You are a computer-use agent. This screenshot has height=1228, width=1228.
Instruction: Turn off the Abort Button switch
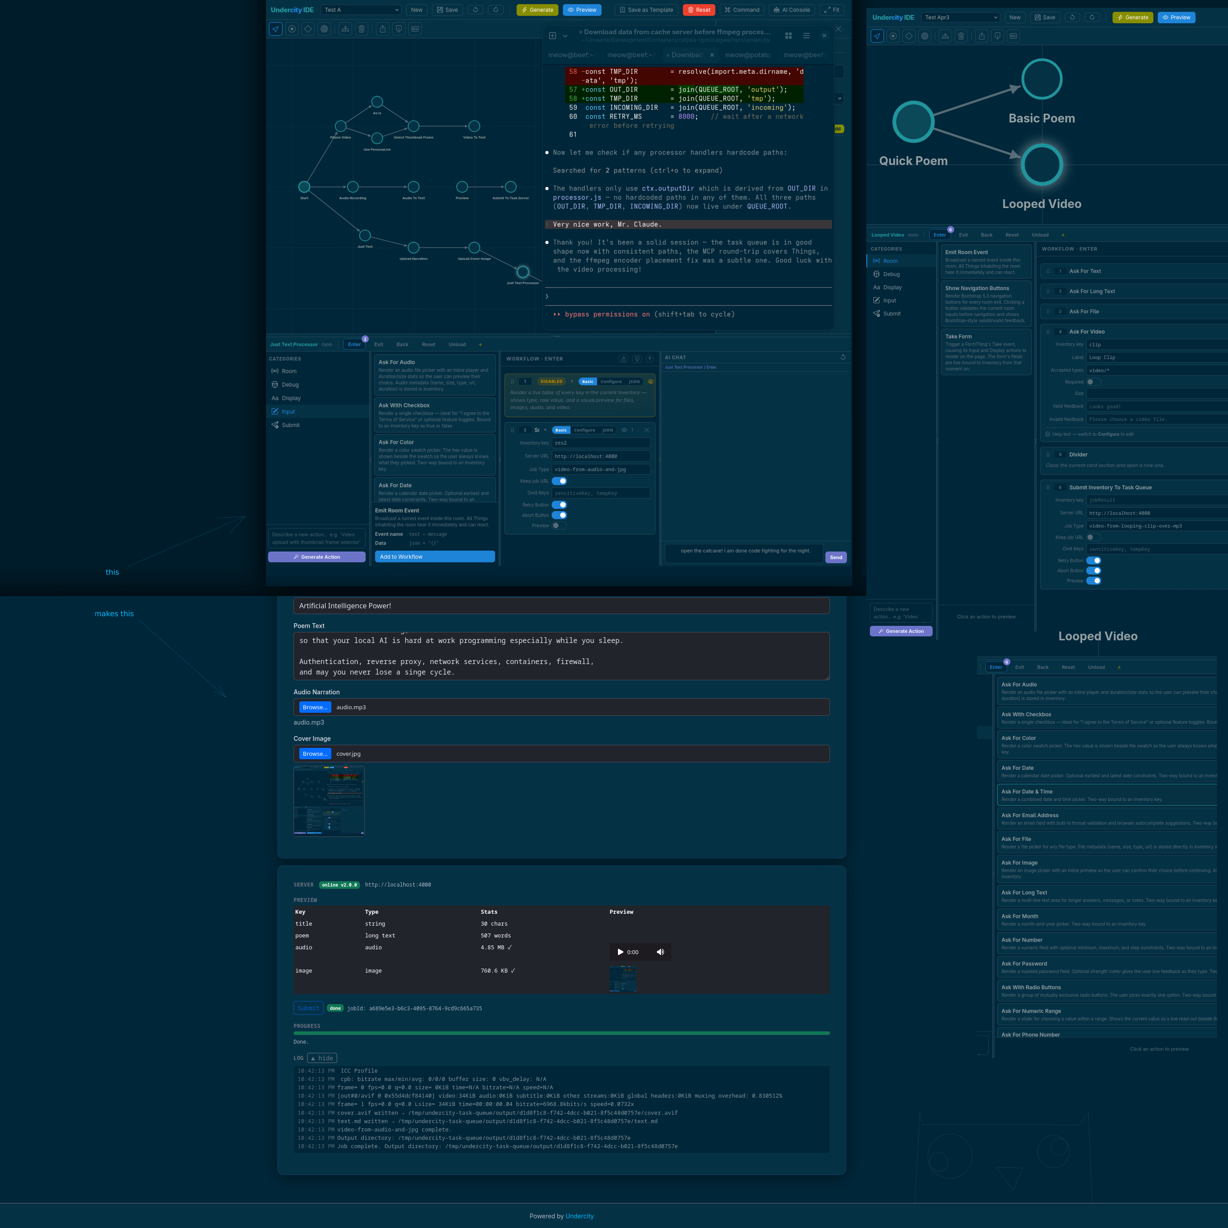559,516
